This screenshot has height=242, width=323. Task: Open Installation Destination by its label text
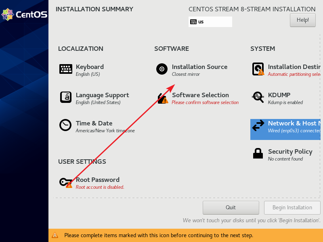pos(294,67)
